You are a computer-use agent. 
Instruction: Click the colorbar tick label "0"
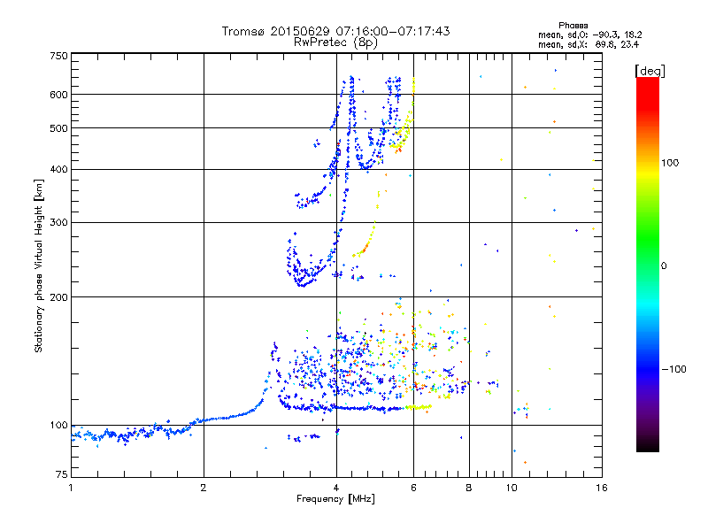(663, 266)
